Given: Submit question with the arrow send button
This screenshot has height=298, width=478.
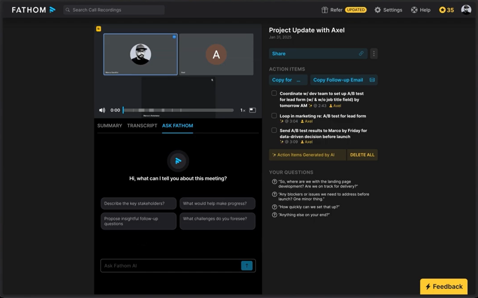Looking at the screenshot, I should point(247,266).
